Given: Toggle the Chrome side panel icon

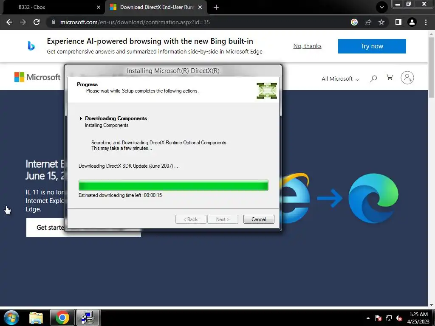Looking at the screenshot, I should click(x=398, y=22).
